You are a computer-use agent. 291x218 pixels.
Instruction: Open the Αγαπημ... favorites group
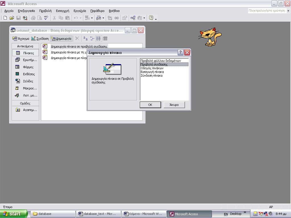[x=26, y=110]
